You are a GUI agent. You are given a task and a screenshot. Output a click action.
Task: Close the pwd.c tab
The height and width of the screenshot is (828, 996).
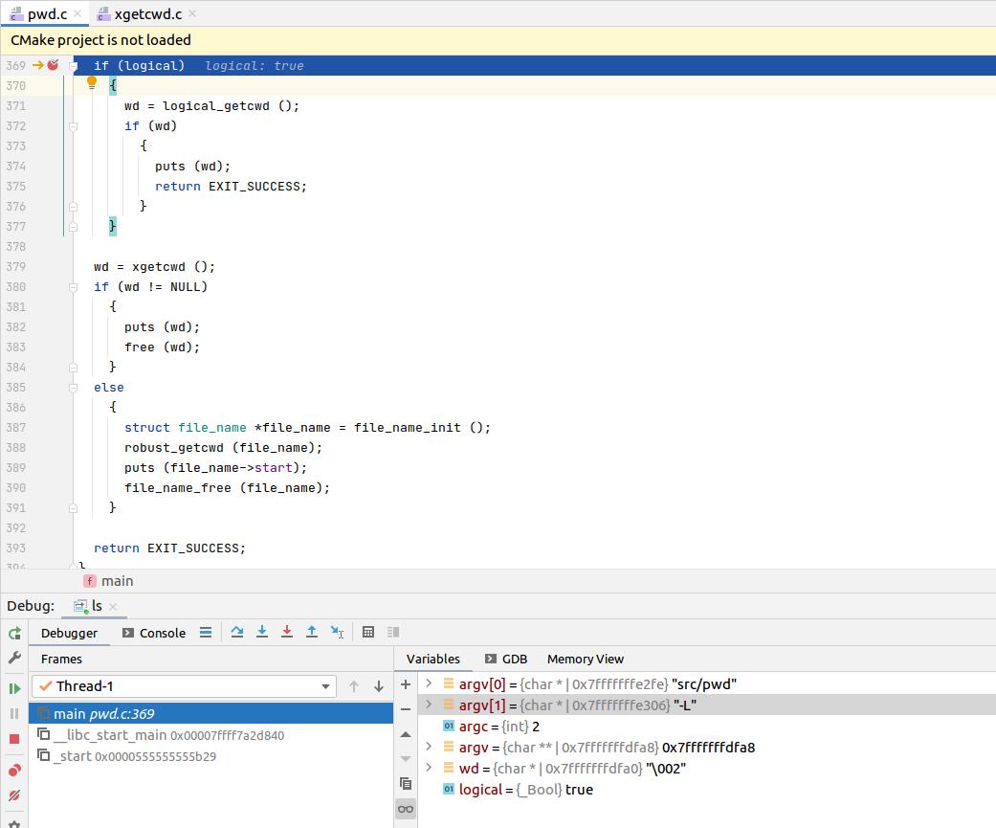[x=77, y=14]
